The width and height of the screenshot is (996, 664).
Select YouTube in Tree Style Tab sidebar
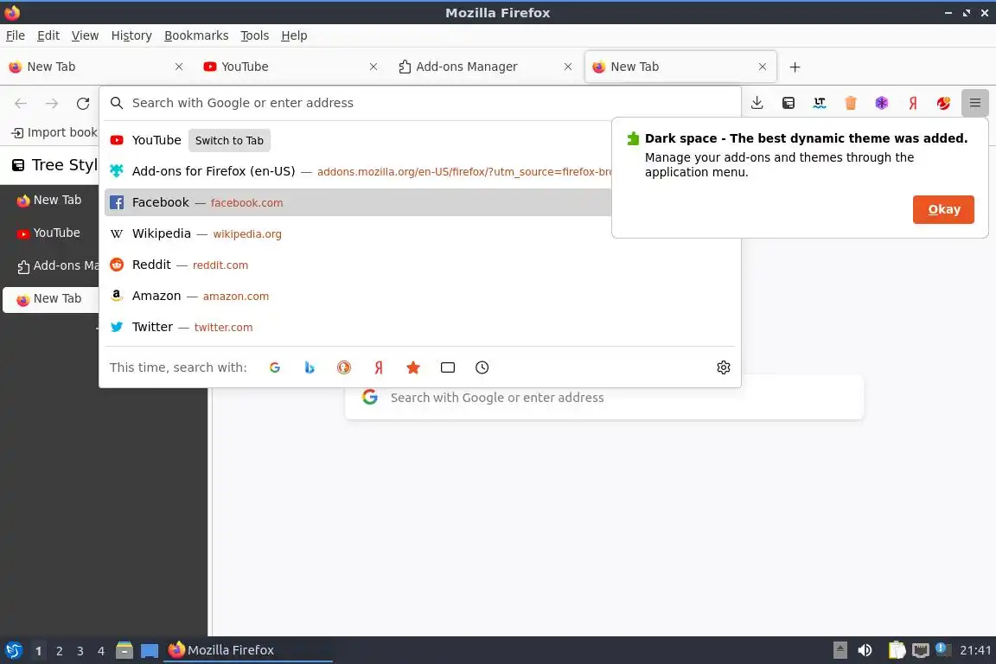pos(51,233)
